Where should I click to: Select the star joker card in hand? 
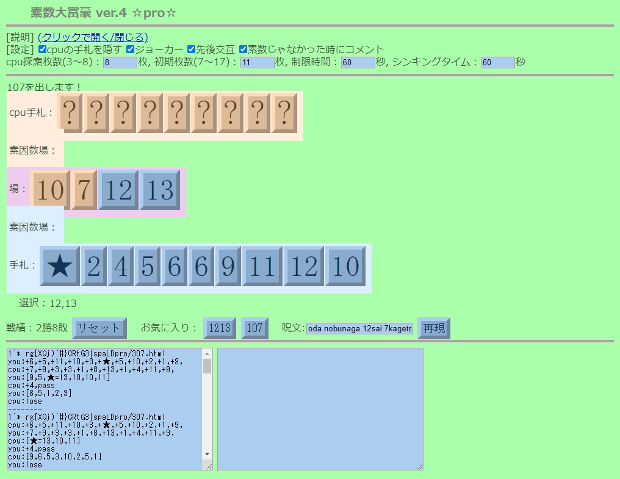(x=60, y=265)
